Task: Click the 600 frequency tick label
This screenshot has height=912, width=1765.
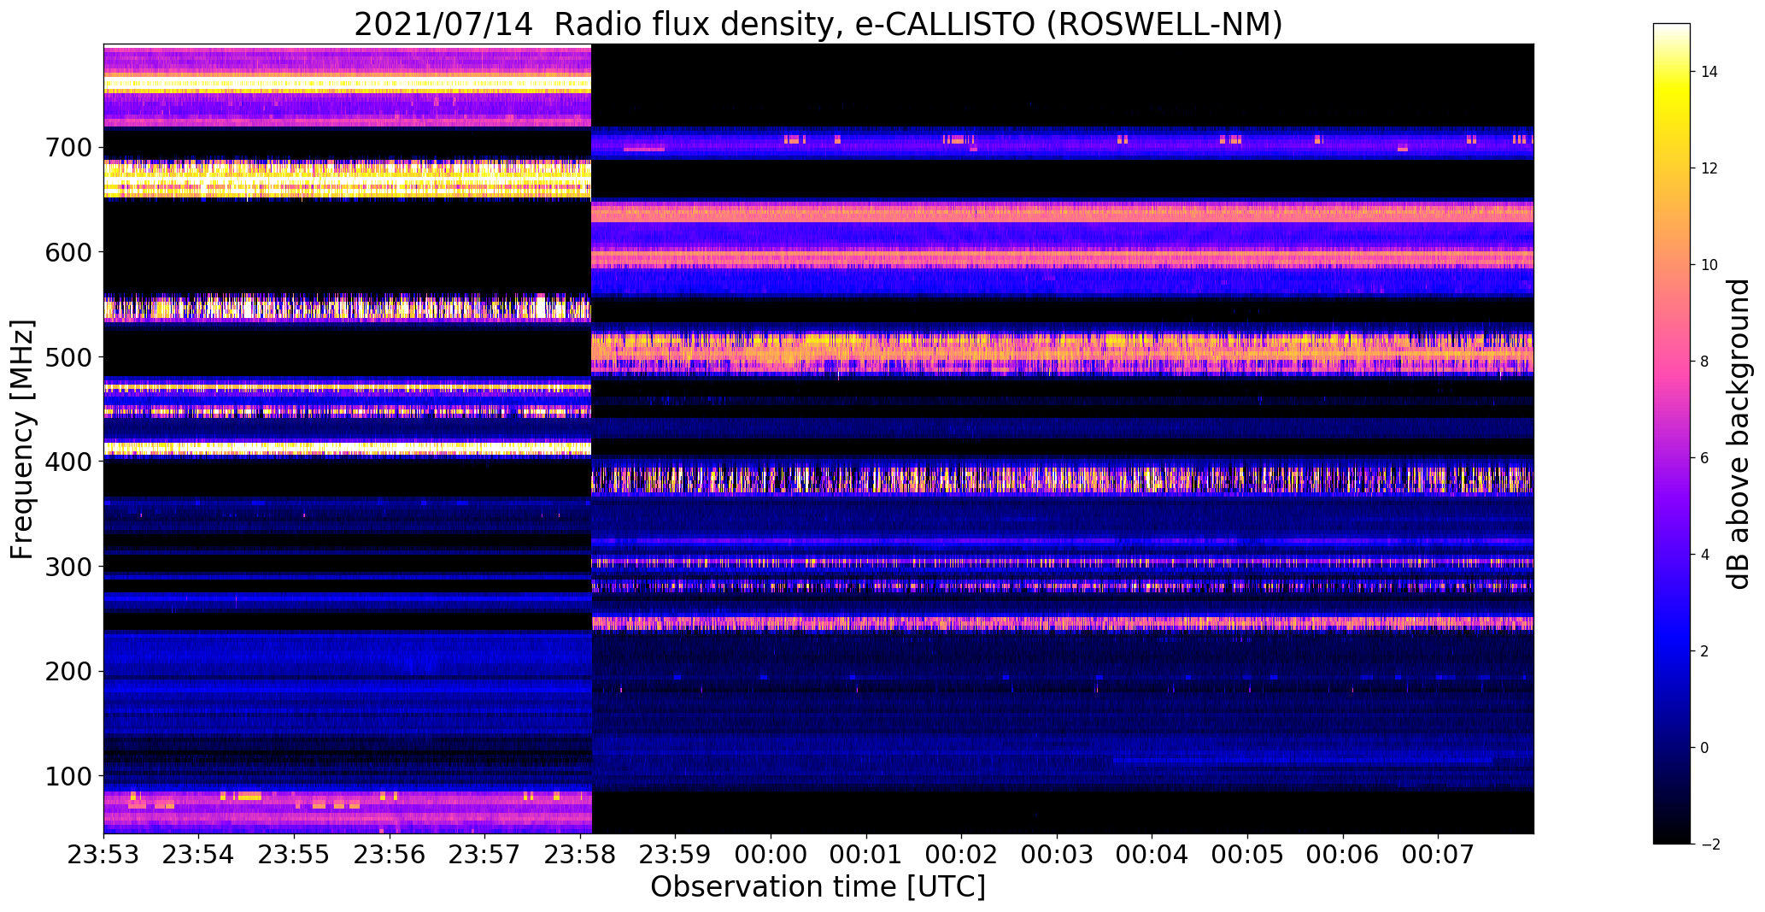Action: point(70,252)
